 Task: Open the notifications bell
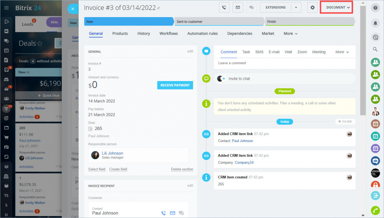(x=375, y=23)
